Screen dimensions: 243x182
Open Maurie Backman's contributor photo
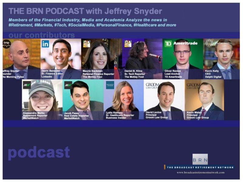(x=101, y=59)
